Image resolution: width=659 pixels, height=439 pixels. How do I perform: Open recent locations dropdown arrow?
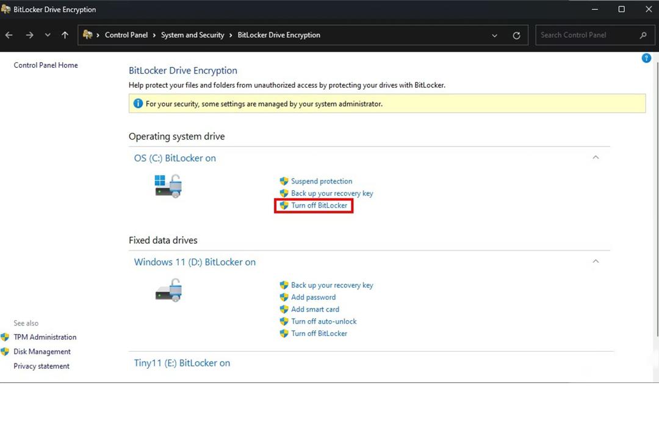[48, 35]
